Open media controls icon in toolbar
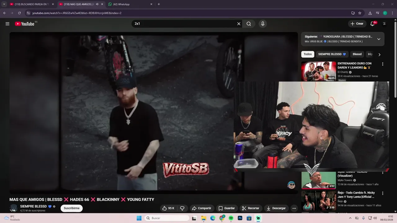 [377, 13]
